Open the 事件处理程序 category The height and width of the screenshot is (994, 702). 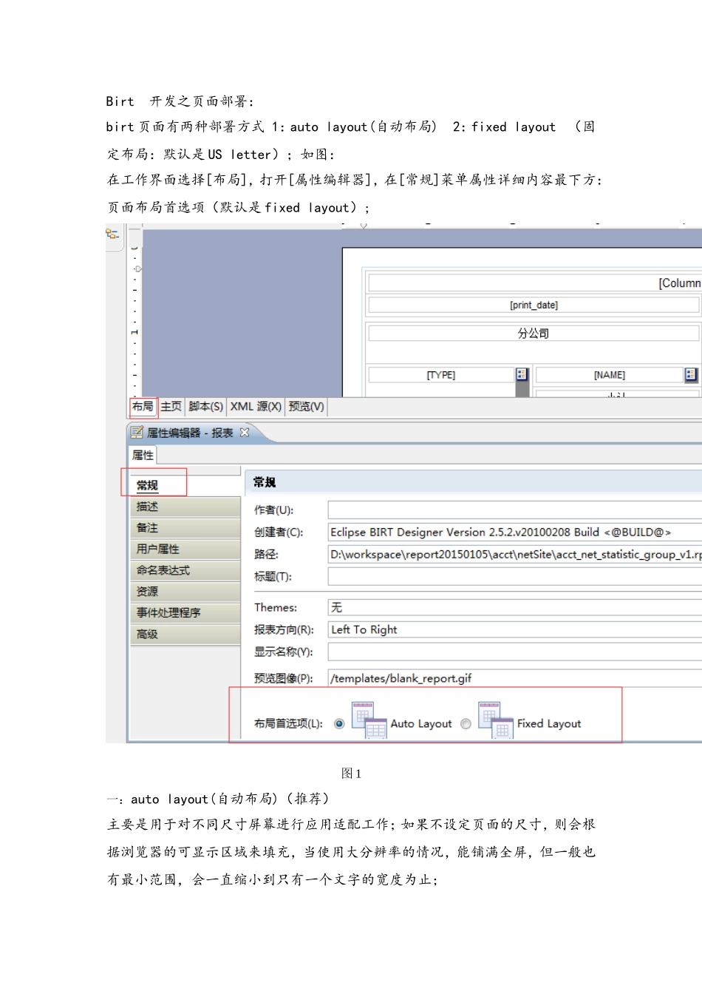185,612
